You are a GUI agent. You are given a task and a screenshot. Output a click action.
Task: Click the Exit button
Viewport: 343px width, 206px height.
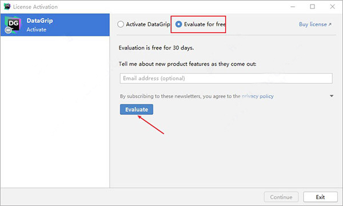tap(320, 197)
